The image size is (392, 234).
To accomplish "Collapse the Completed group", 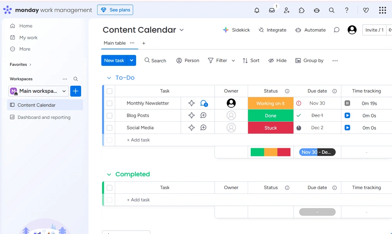I will tap(109, 174).
